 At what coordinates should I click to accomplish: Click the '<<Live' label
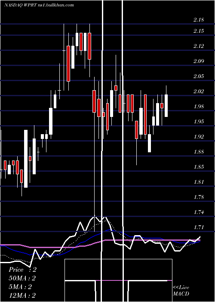point(181,287)
